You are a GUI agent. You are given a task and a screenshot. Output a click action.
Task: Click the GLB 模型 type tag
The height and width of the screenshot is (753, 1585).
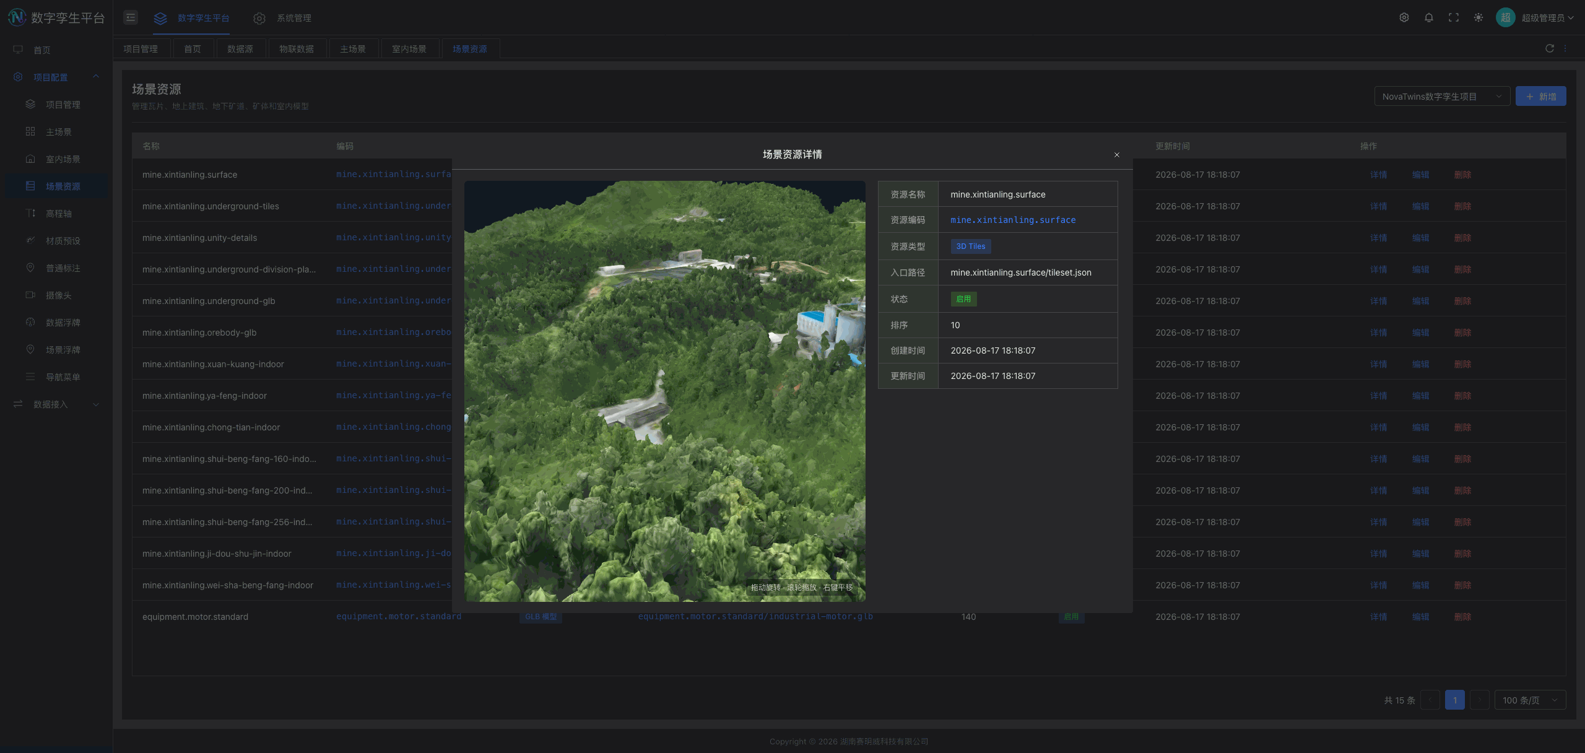[x=541, y=617]
